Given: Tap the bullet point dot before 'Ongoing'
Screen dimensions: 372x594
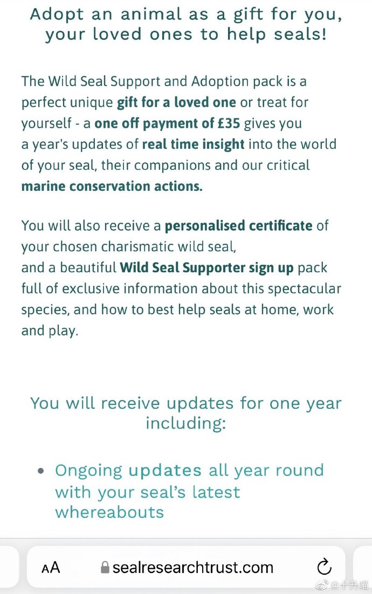Looking at the screenshot, I should pyautogui.click(x=42, y=471).
